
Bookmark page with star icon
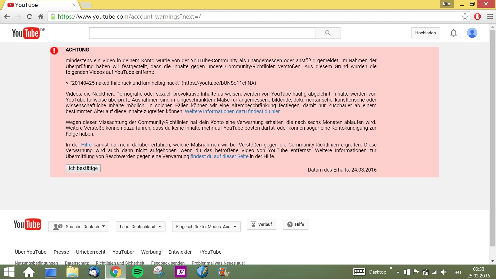click(465, 17)
